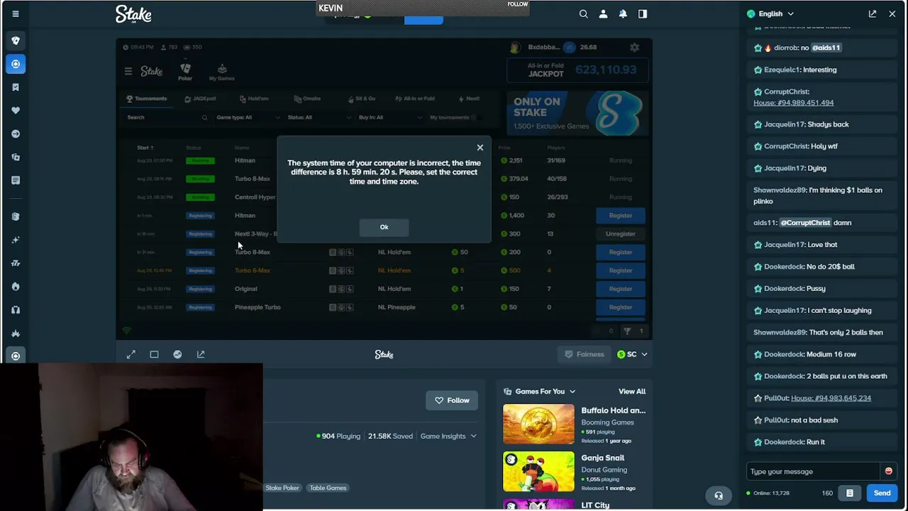Open House bet link #94,983,645,234 in chat
This screenshot has height=511, width=908.
831,398
